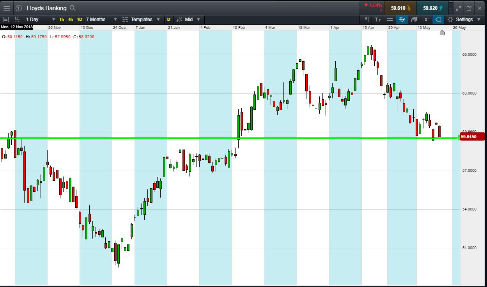Click the candlestick chart type icon

[x=180, y=19]
